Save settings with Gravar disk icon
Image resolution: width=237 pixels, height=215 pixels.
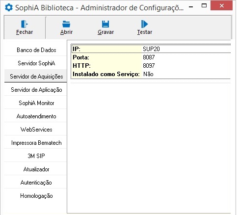(105, 24)
